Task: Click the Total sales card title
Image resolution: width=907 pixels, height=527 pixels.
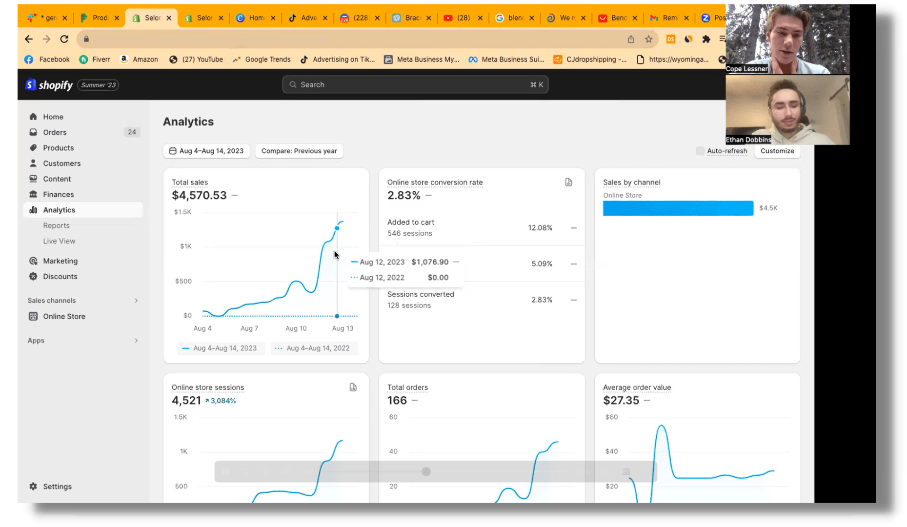Action: coord(190,182)
